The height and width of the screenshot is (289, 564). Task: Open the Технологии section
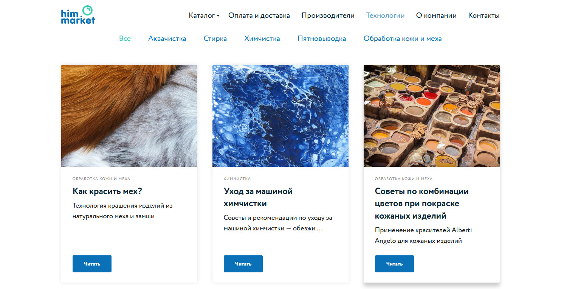point(385,16)
